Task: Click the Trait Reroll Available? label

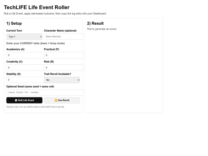Action: pos(57,74)
